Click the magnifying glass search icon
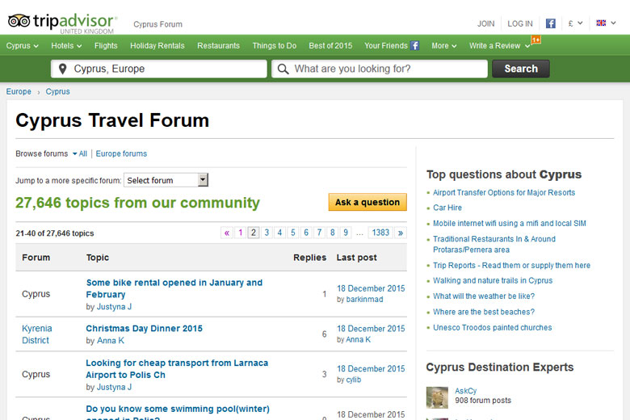This screenshot has width=630, height=420. tap(283, 69)
